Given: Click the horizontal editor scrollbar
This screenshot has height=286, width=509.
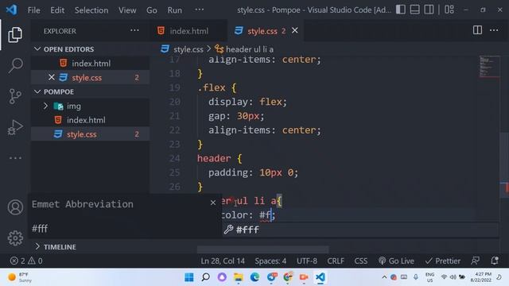Looking at the screenshot, I should click(263, 249).
